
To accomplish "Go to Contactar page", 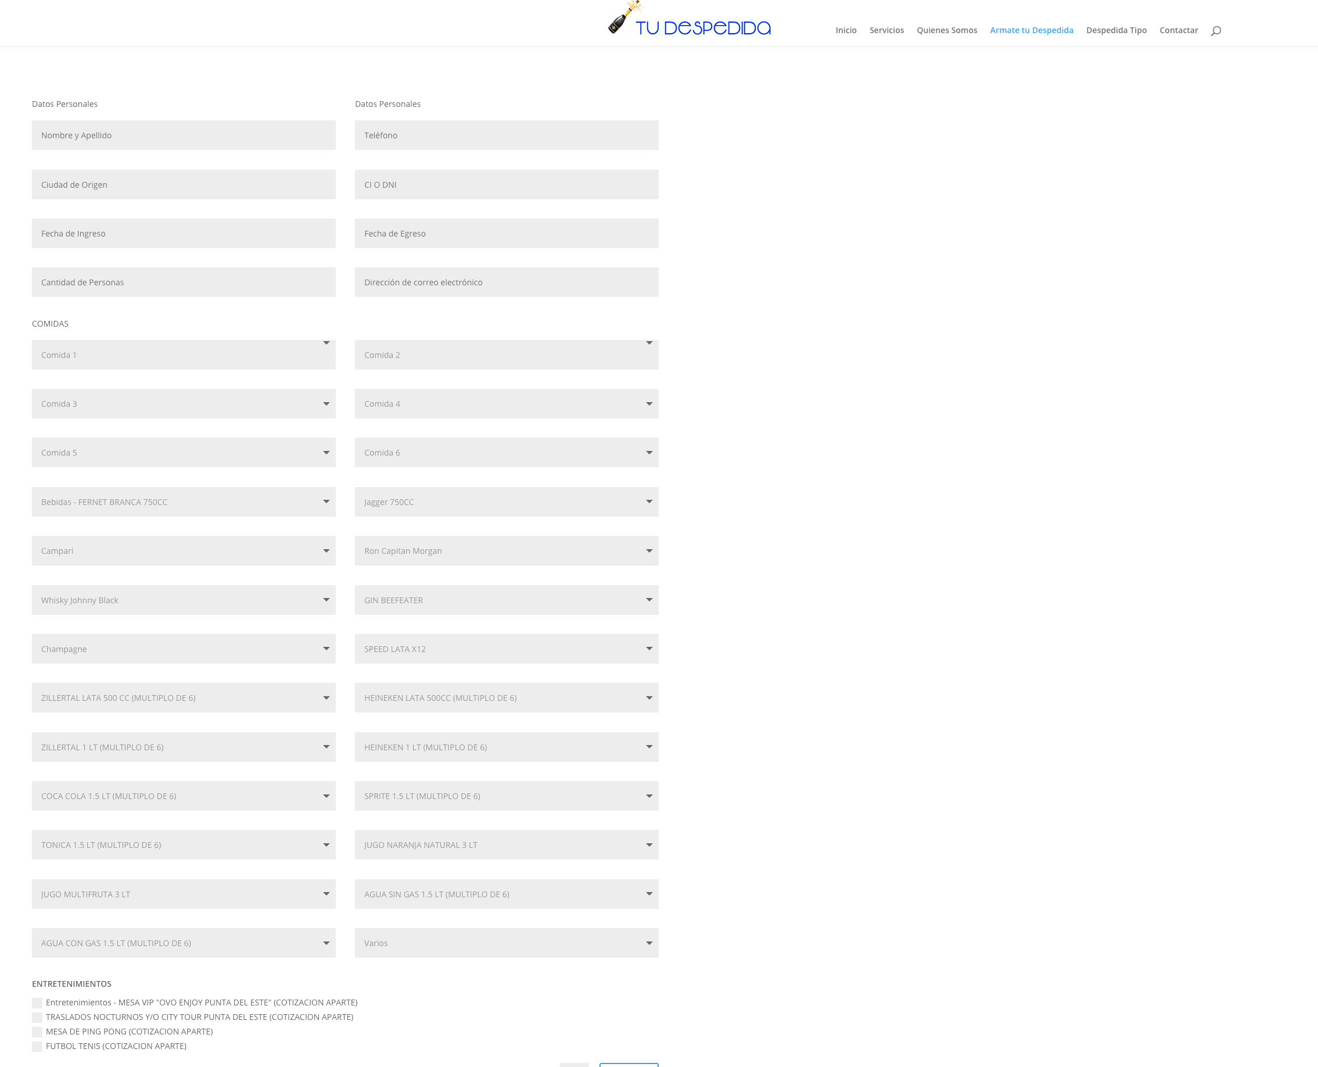I will pyautogui.click(x=1178, y=30).
